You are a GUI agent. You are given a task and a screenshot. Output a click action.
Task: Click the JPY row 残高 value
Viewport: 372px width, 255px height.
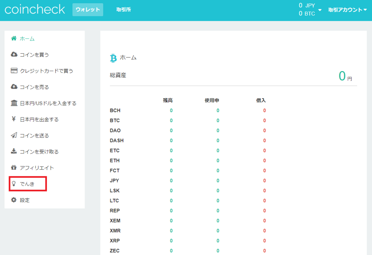click(171, 180)
